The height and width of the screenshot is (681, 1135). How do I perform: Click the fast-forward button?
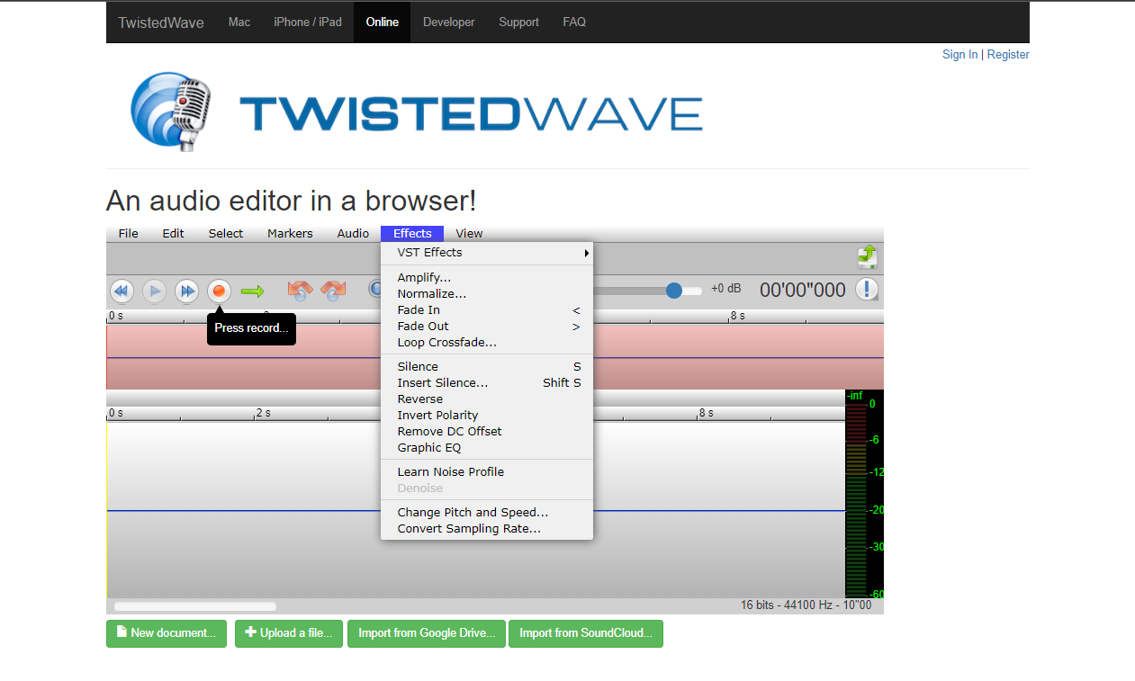coord(186,291)
